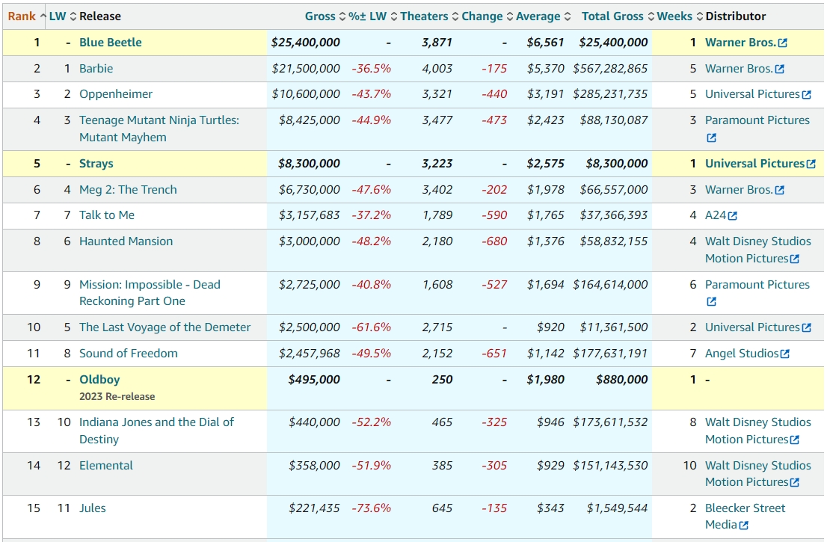Sort by Total Gross column header
This screenshot has height=542, width=827.
pyautogui.click(x=618, y=16)
